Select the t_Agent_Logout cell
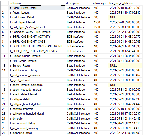 click(x=37, y=13)
